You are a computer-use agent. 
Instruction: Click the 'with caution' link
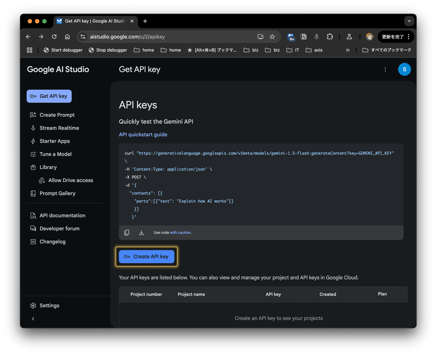181,232
